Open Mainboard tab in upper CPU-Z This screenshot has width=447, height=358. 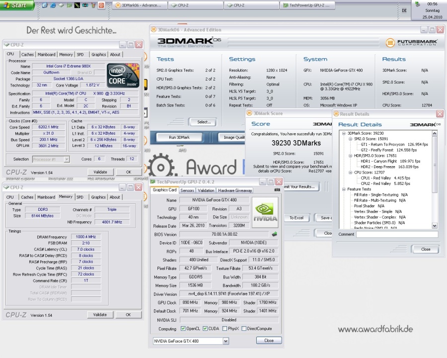click(x=47, y=54)
